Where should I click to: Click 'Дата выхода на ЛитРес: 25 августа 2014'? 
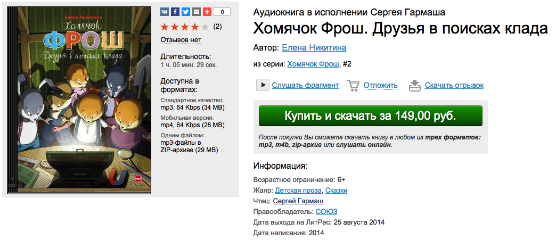point(319,222)
